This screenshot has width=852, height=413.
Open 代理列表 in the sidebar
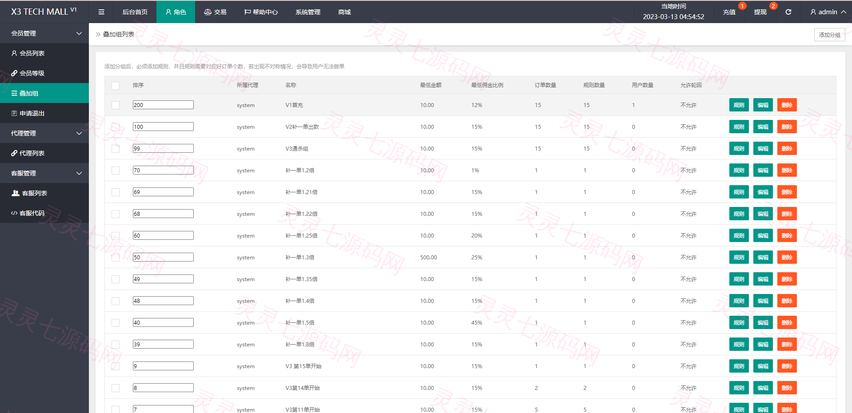[x=44, y=153]
